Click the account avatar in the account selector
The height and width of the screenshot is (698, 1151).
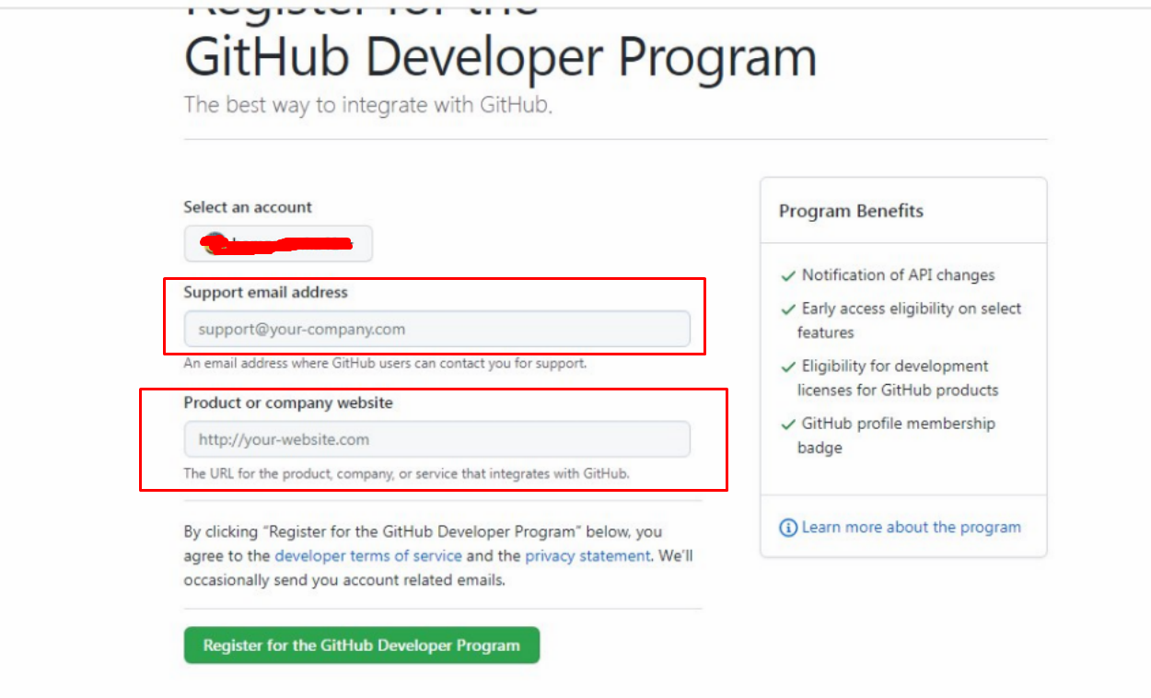pos(214,243)
